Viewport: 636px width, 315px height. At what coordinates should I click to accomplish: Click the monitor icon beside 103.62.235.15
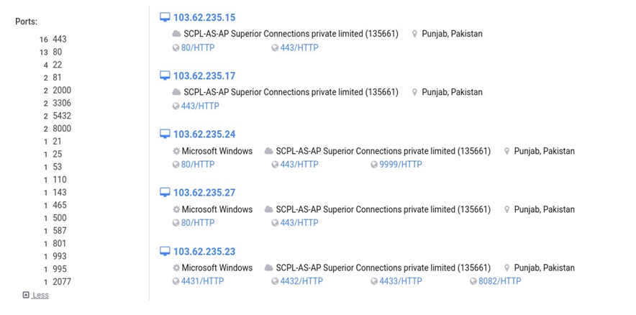tap(165, 17)
